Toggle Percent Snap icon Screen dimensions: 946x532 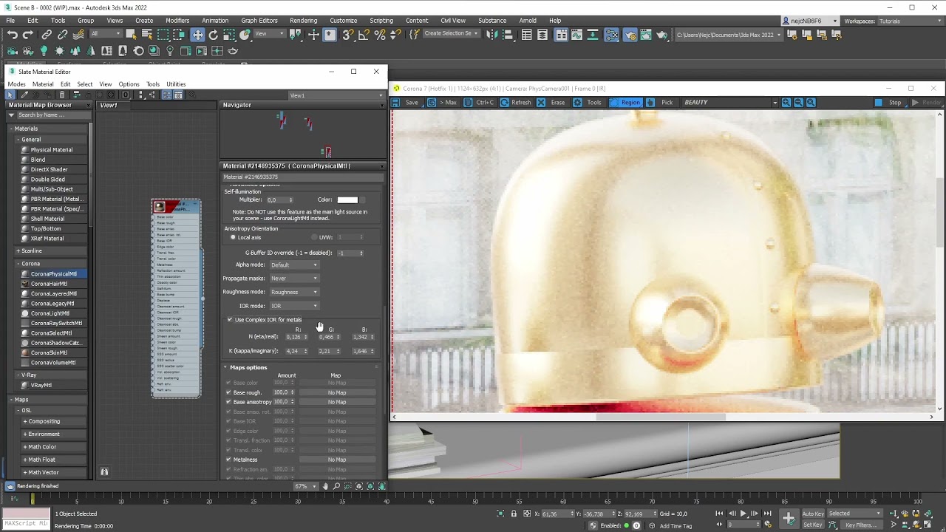(380, 35)
